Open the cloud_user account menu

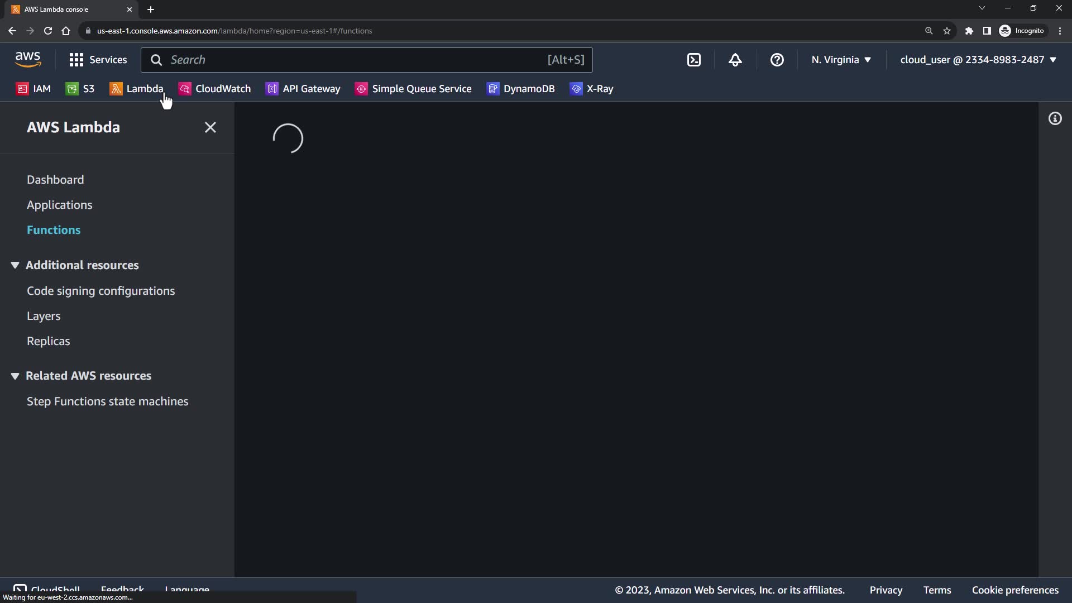point(978,60)
